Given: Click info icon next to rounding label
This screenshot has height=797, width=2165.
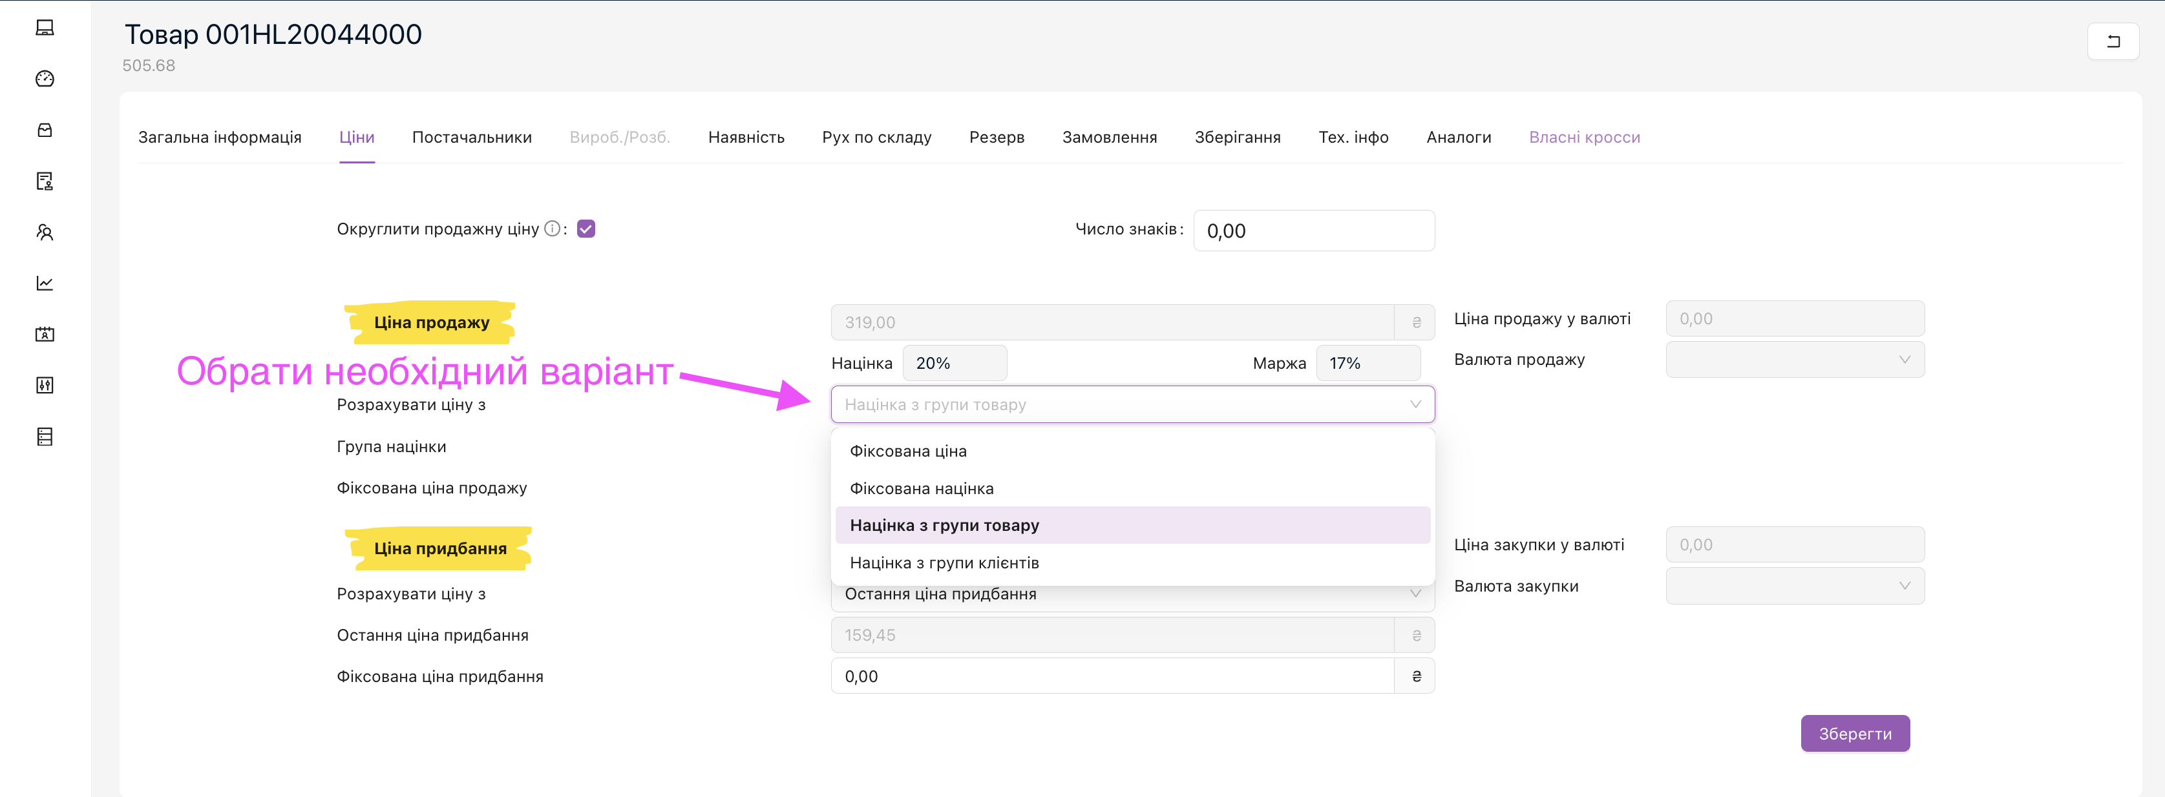Looking at the screenshot, I should pyautogui.click(x=552, y=229).
